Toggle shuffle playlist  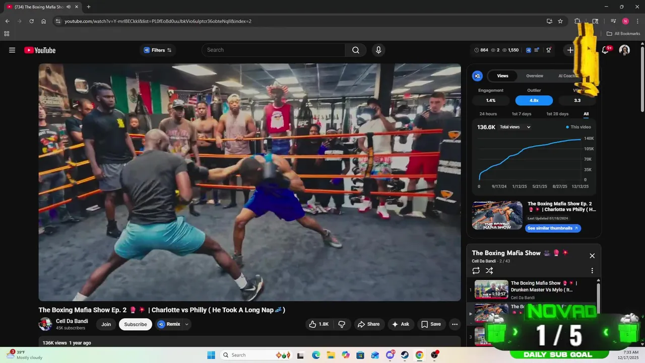tap(489, 271)
